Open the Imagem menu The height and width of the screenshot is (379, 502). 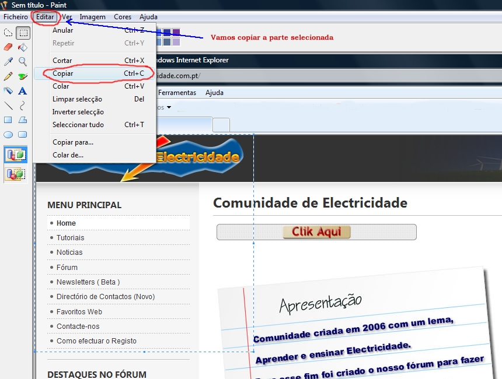(x=93, y=17)
